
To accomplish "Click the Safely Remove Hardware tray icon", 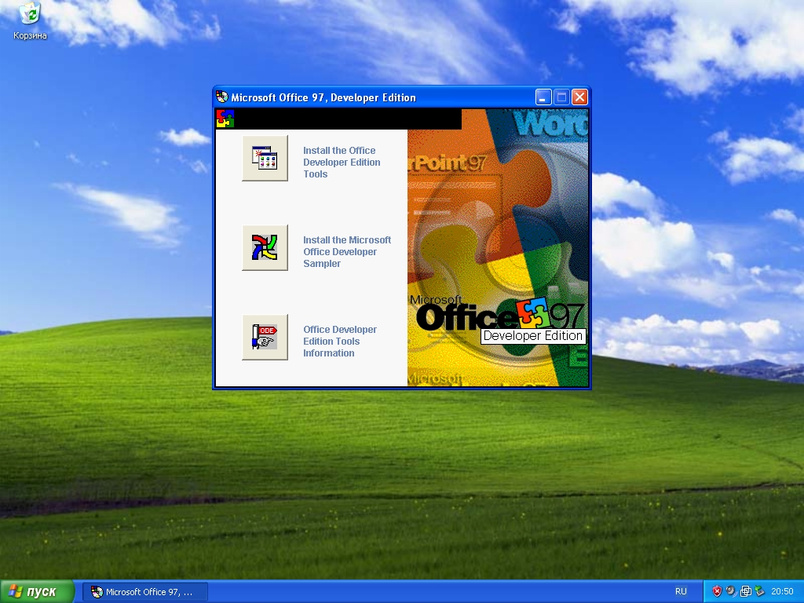I will pos(760,590).
